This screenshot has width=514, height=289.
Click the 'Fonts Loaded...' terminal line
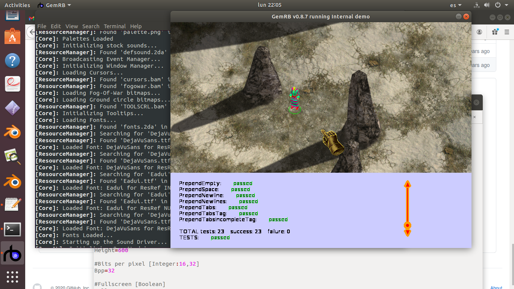coord(74,235)
